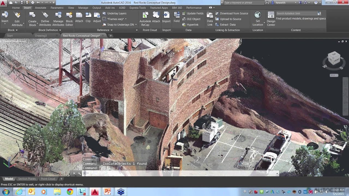The height and width of the screenshot is (196, 349).
Task: Switch to the Drawing3 file tab
Action: 41,36
